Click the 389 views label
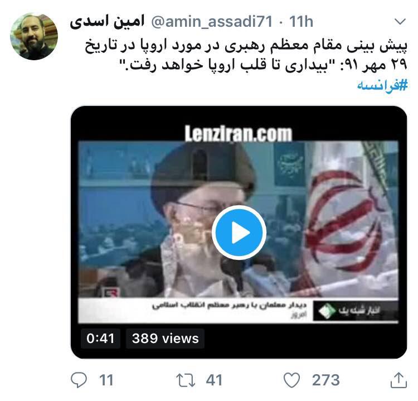Screen dimensions: 418x401 tap(166, 339)
